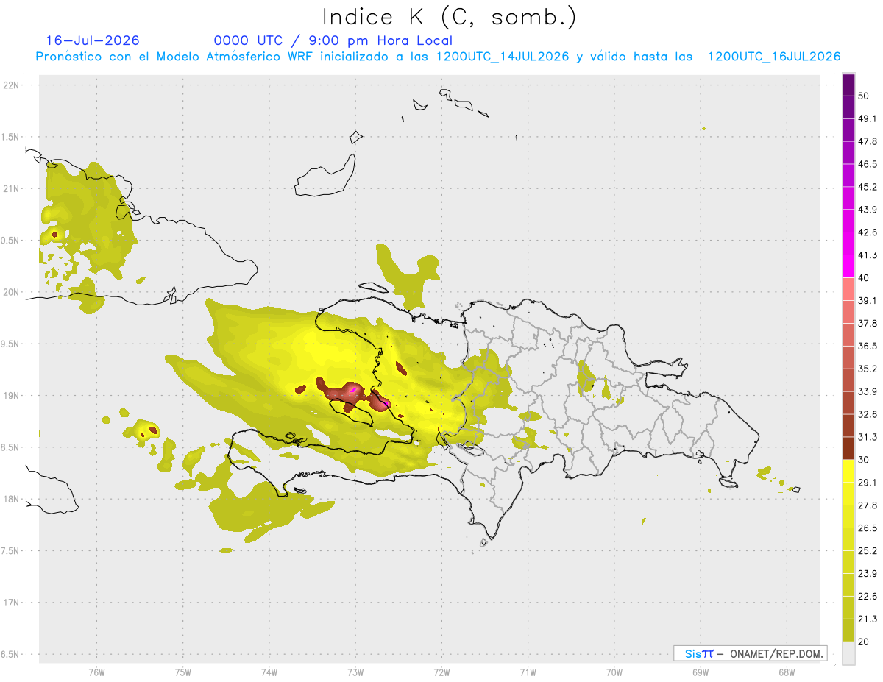Click the "70W" longitude label

(614, 672)
